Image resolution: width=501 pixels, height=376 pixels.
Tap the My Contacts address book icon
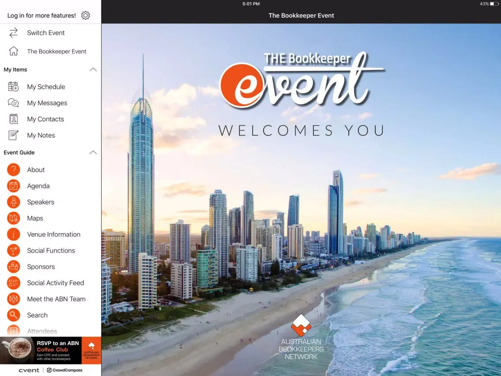(x=13, y=119)
